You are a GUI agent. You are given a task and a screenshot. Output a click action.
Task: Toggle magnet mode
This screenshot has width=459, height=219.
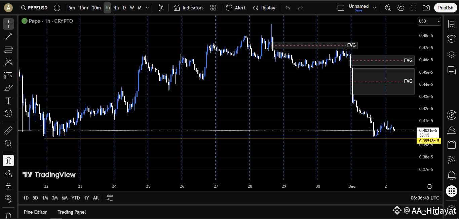coord(8,160)
